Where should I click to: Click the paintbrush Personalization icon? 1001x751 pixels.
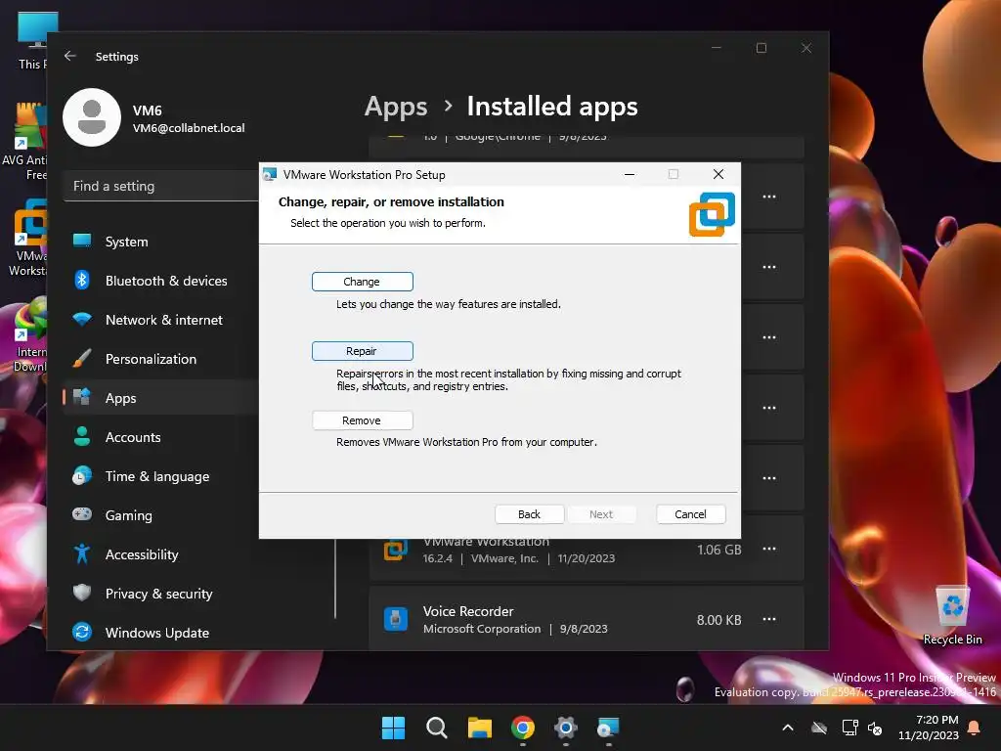[82, 358]
